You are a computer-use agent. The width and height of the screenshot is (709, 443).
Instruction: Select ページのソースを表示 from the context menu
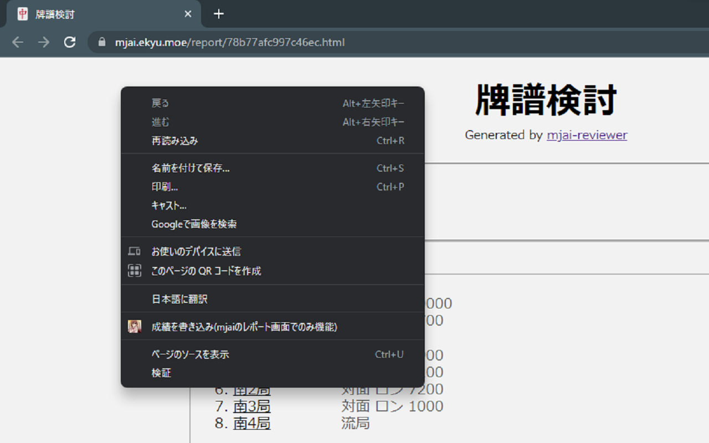pos(191,354)
